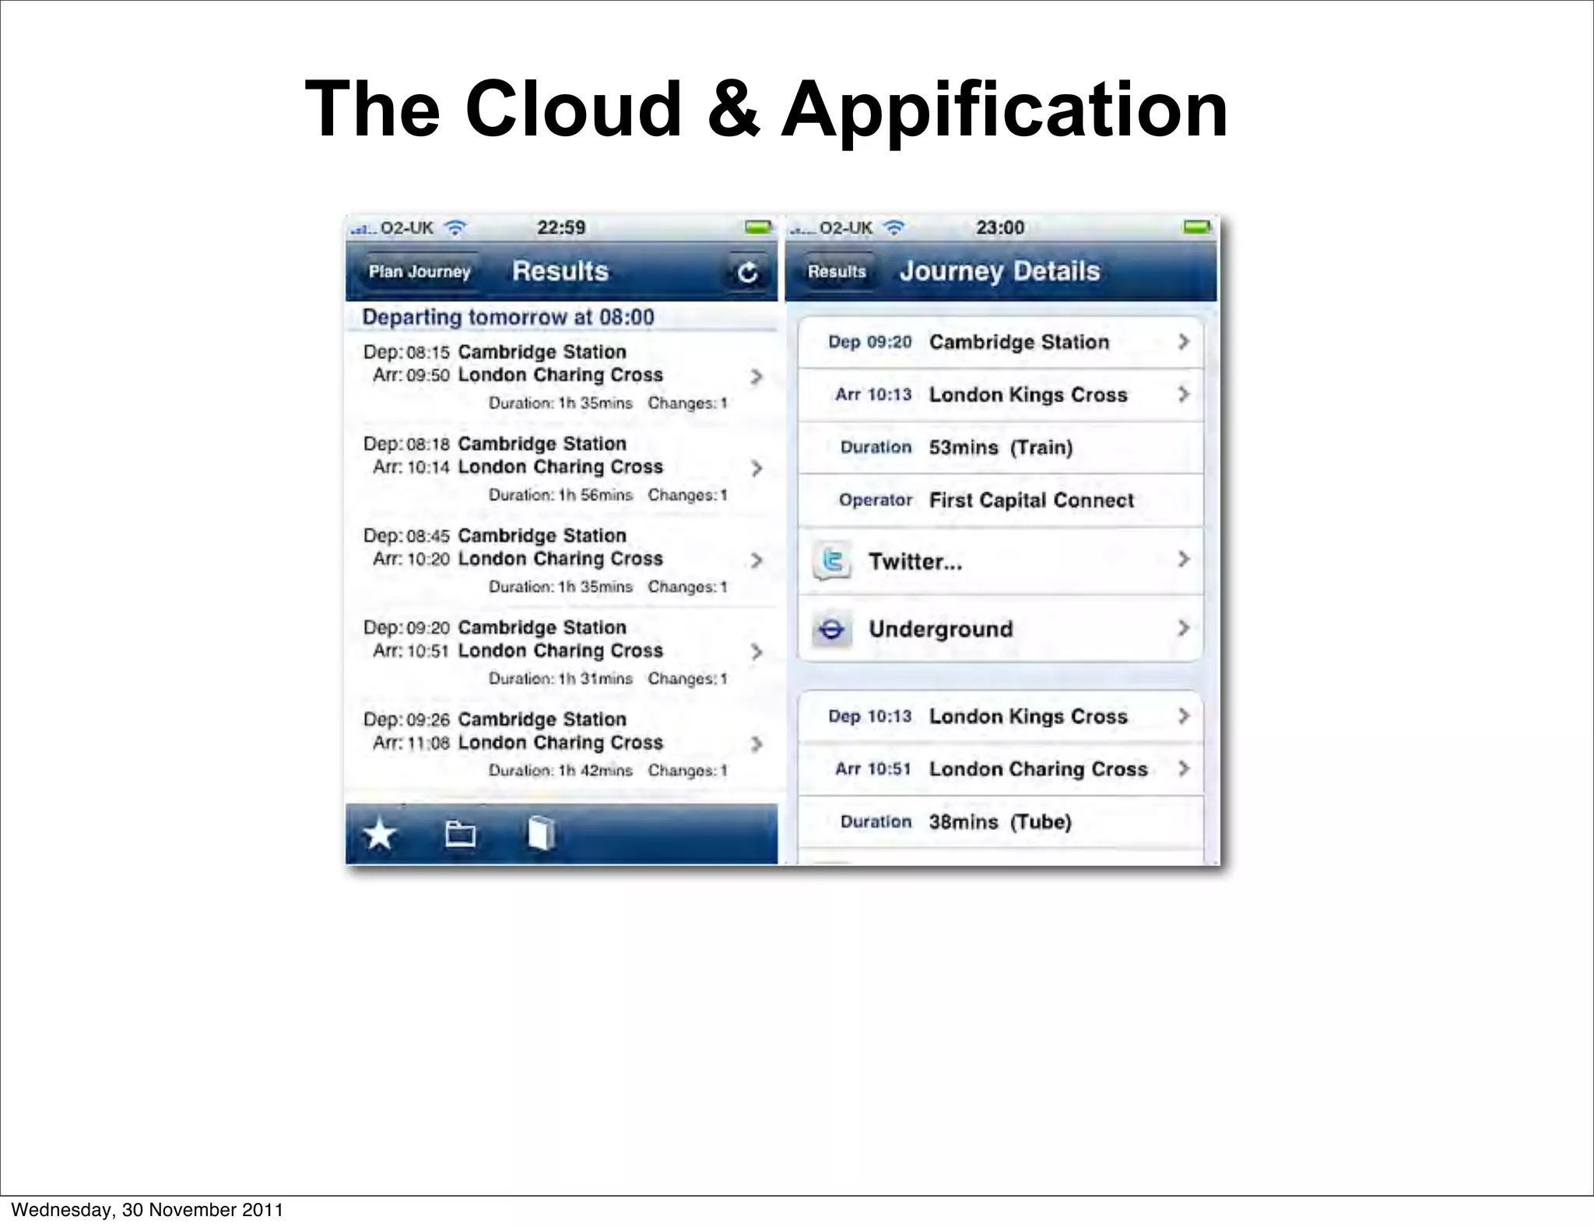Tap signal bars in Results status bar
Image resolution: width=1594 pixels, height=1227 pixels.
pos(363,229)
